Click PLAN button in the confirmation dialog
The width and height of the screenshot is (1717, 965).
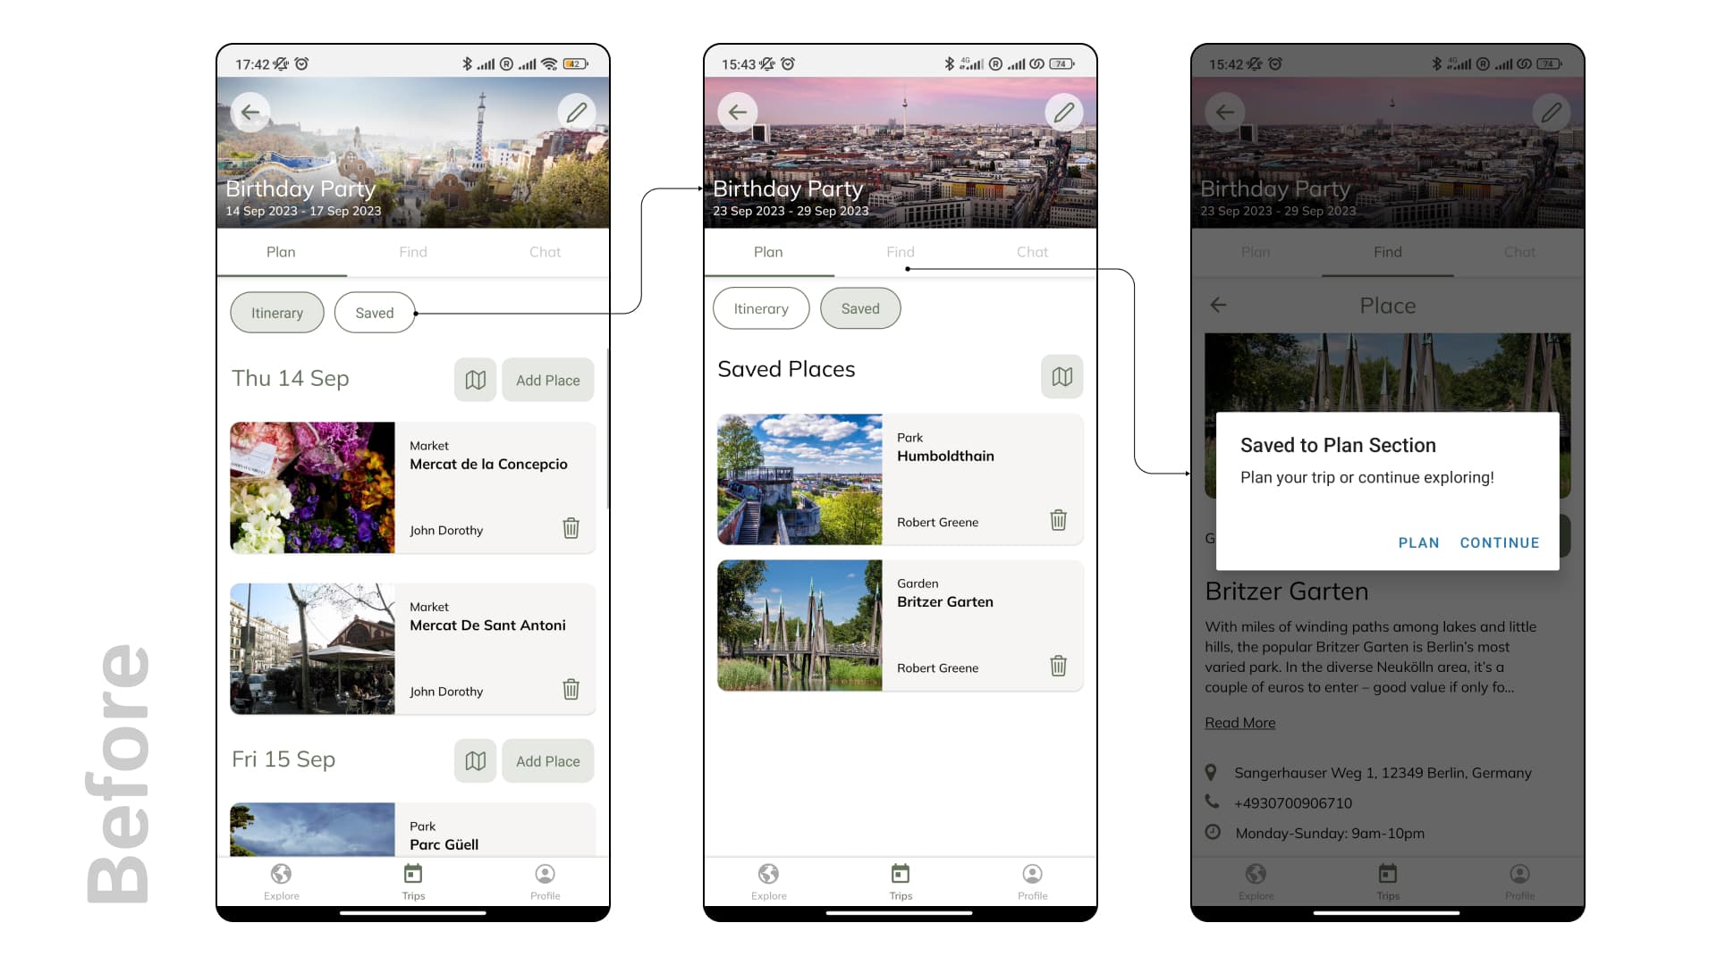[x=1417, y=542]
